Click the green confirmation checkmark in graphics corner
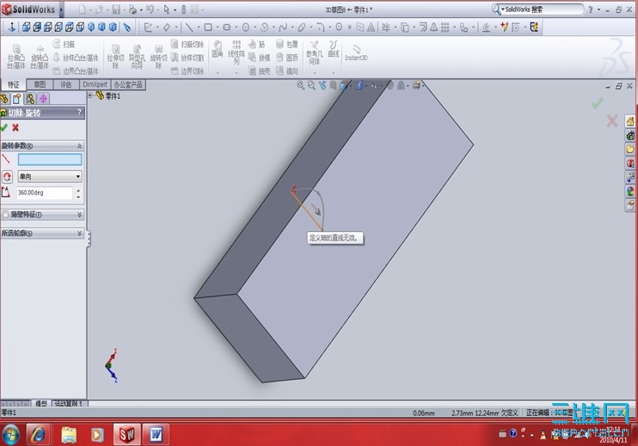The image size is (638, 446). pos(597,103)
